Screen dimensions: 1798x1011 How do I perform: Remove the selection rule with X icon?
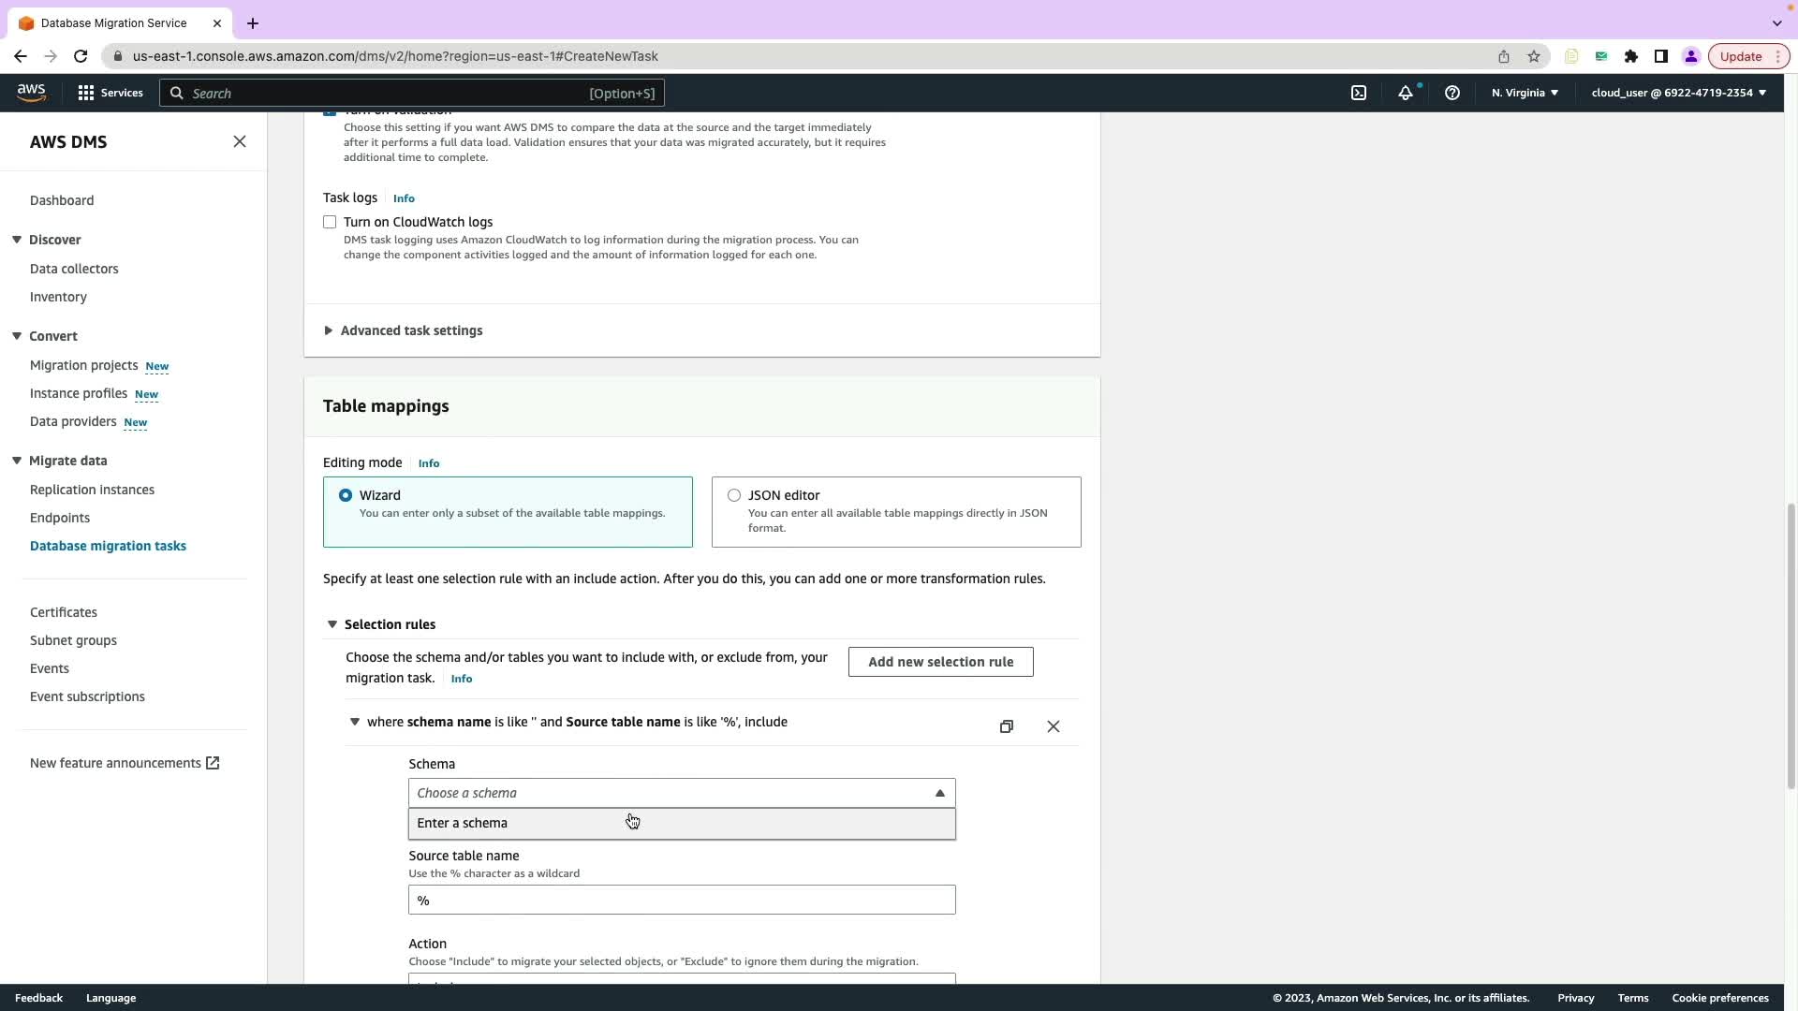point(1054,726)
